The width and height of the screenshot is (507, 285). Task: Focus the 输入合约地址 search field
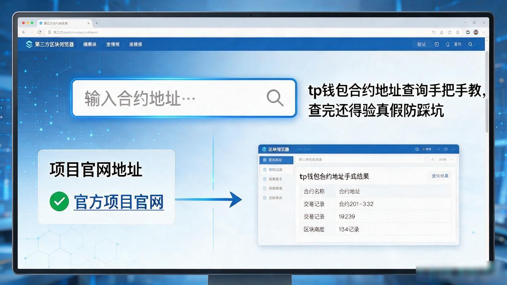184,97
